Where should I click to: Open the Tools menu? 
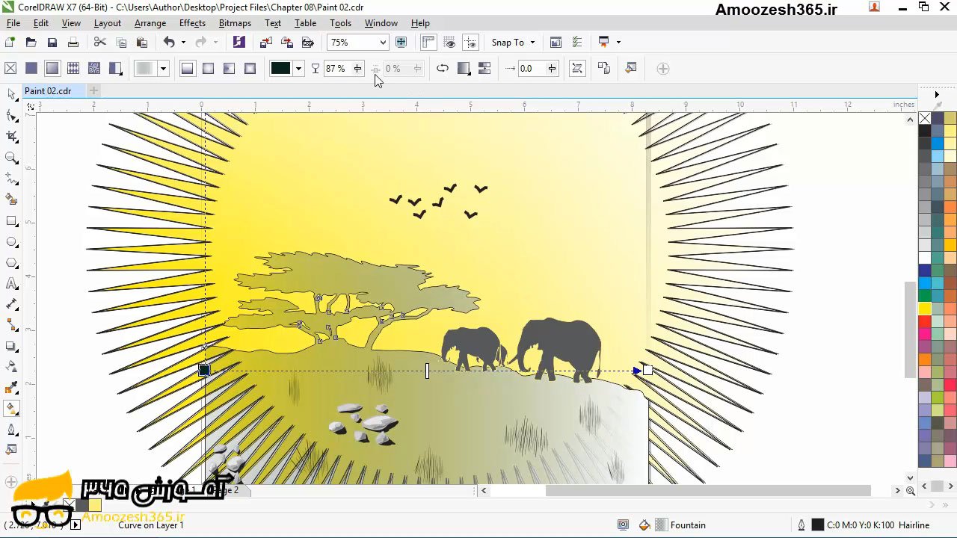(340, 23)
